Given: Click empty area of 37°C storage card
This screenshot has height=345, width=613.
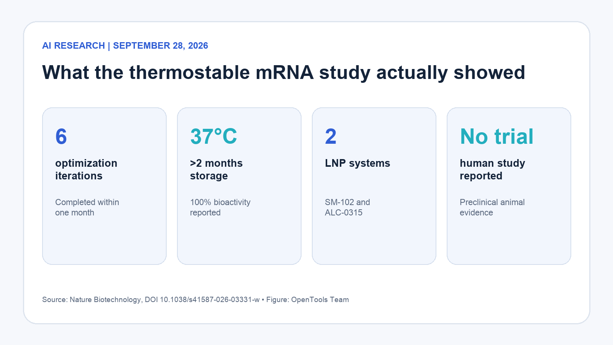Looking at the screenshot, I should [239, 242].
